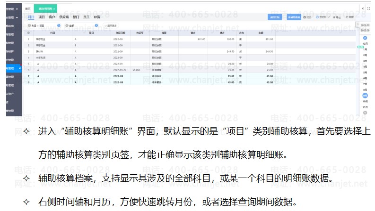Click the 刷新 refresh button

coord(349,17)
